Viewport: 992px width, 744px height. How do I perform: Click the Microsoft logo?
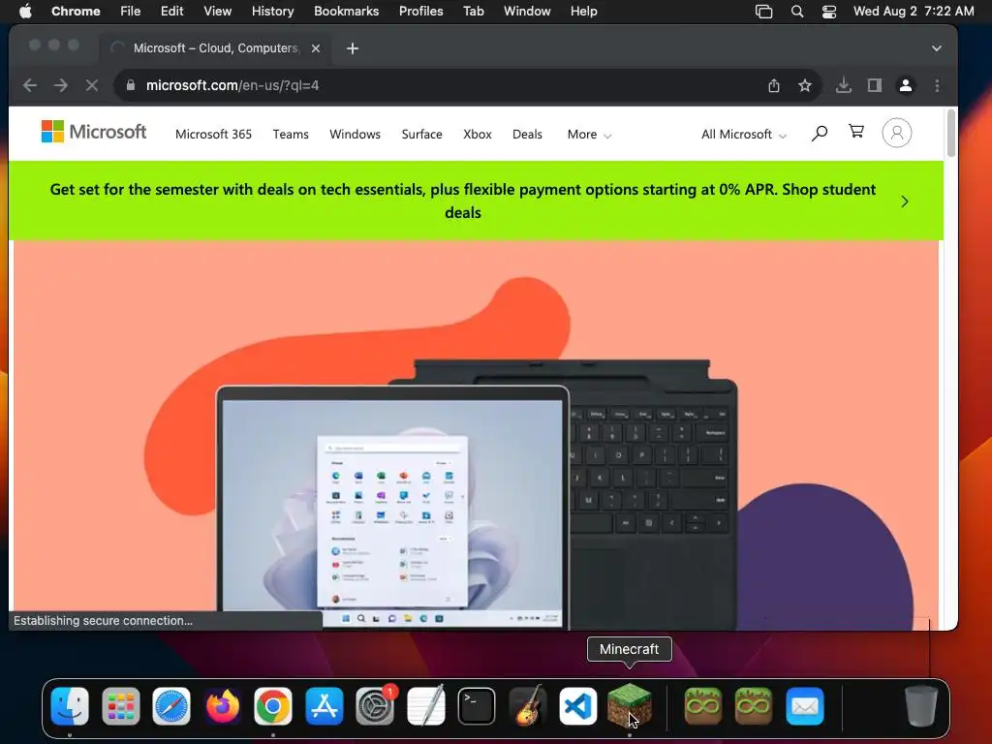pyautogui.click(x=94, y=132)
